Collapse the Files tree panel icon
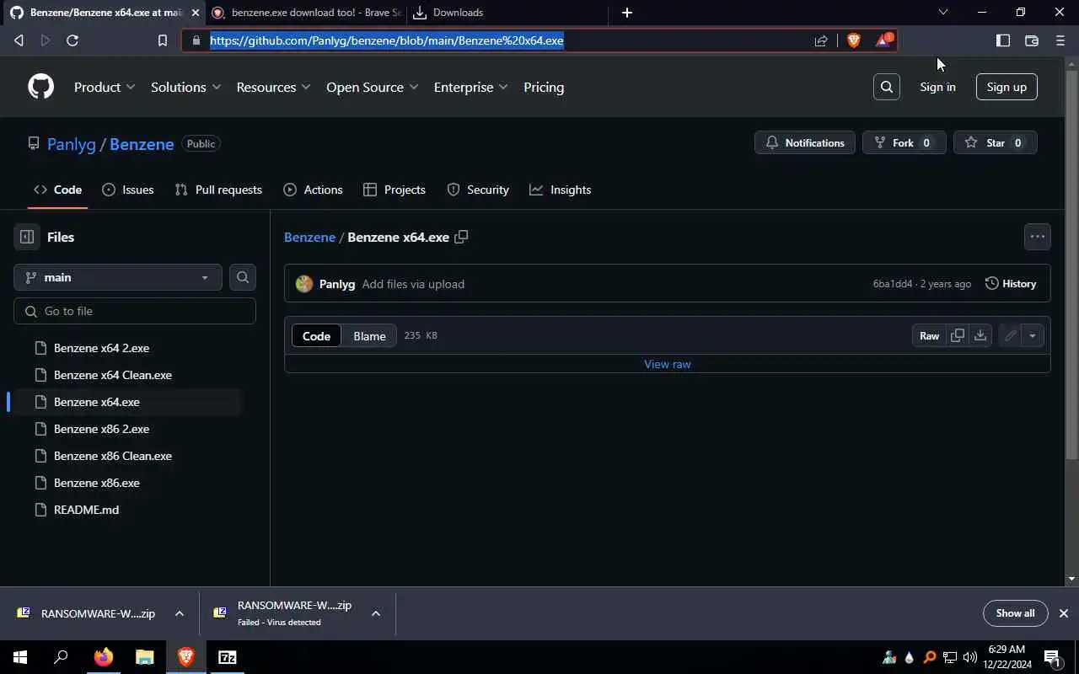The width and height of the screenshot is (1079, 674). (x=27, y=237)
